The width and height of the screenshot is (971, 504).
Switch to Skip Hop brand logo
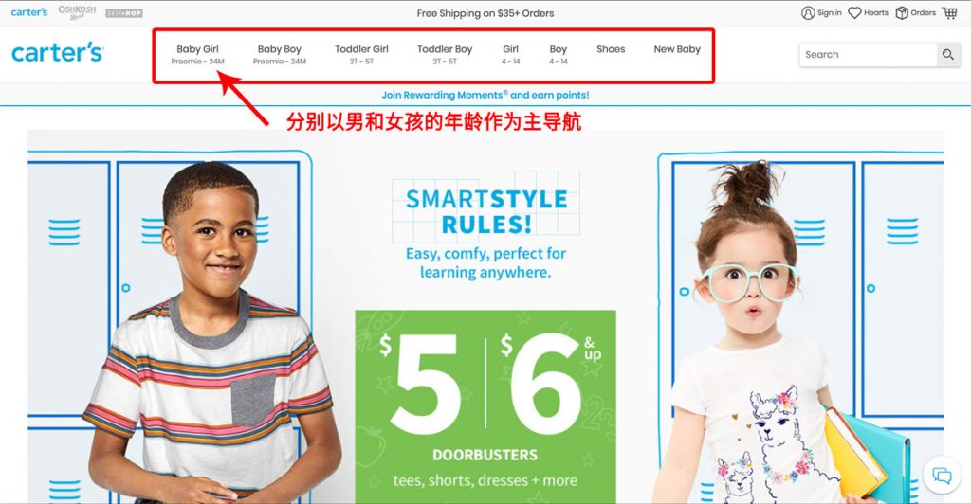click(x=124, y=13)
